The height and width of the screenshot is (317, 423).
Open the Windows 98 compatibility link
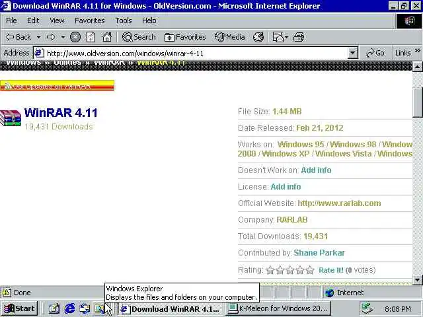pos(353,144)
